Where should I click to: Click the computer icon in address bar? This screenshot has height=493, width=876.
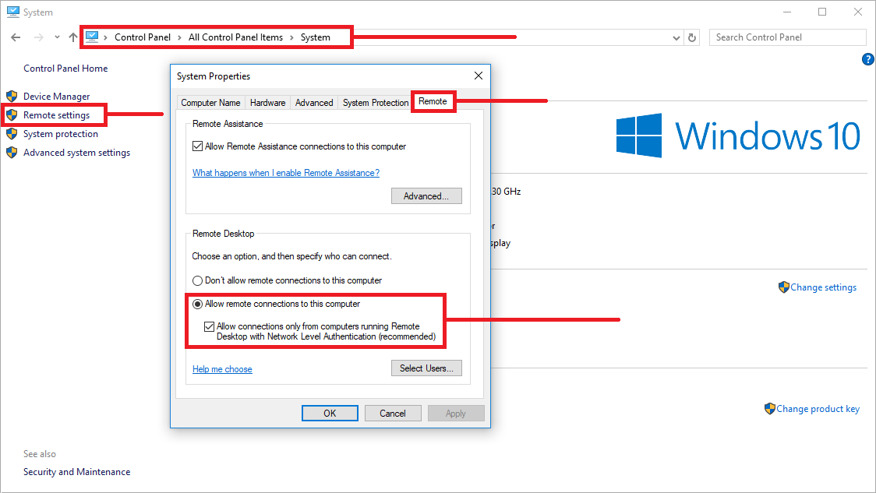92,37
